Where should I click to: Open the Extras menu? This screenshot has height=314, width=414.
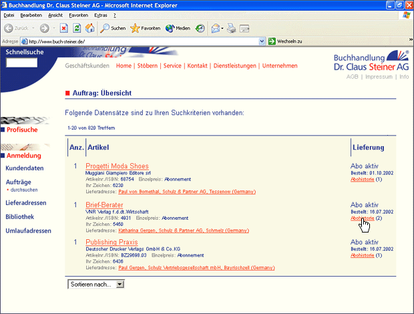(101, 15)
